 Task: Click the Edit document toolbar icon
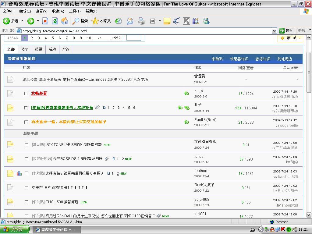pyautogui.click(x=153, y=21)
